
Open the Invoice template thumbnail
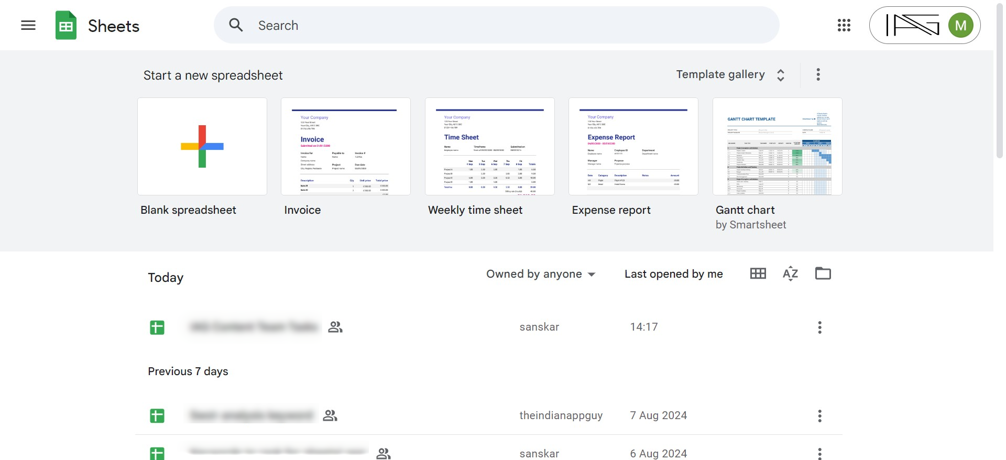346,146
